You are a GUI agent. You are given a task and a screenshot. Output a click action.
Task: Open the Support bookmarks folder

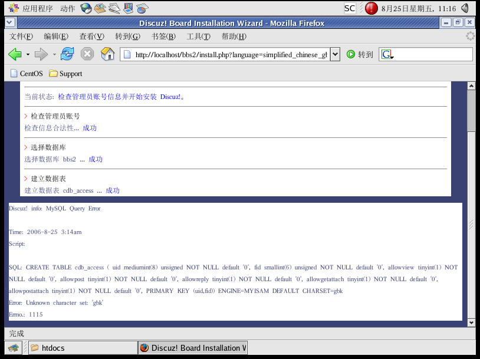click(65, 74)
